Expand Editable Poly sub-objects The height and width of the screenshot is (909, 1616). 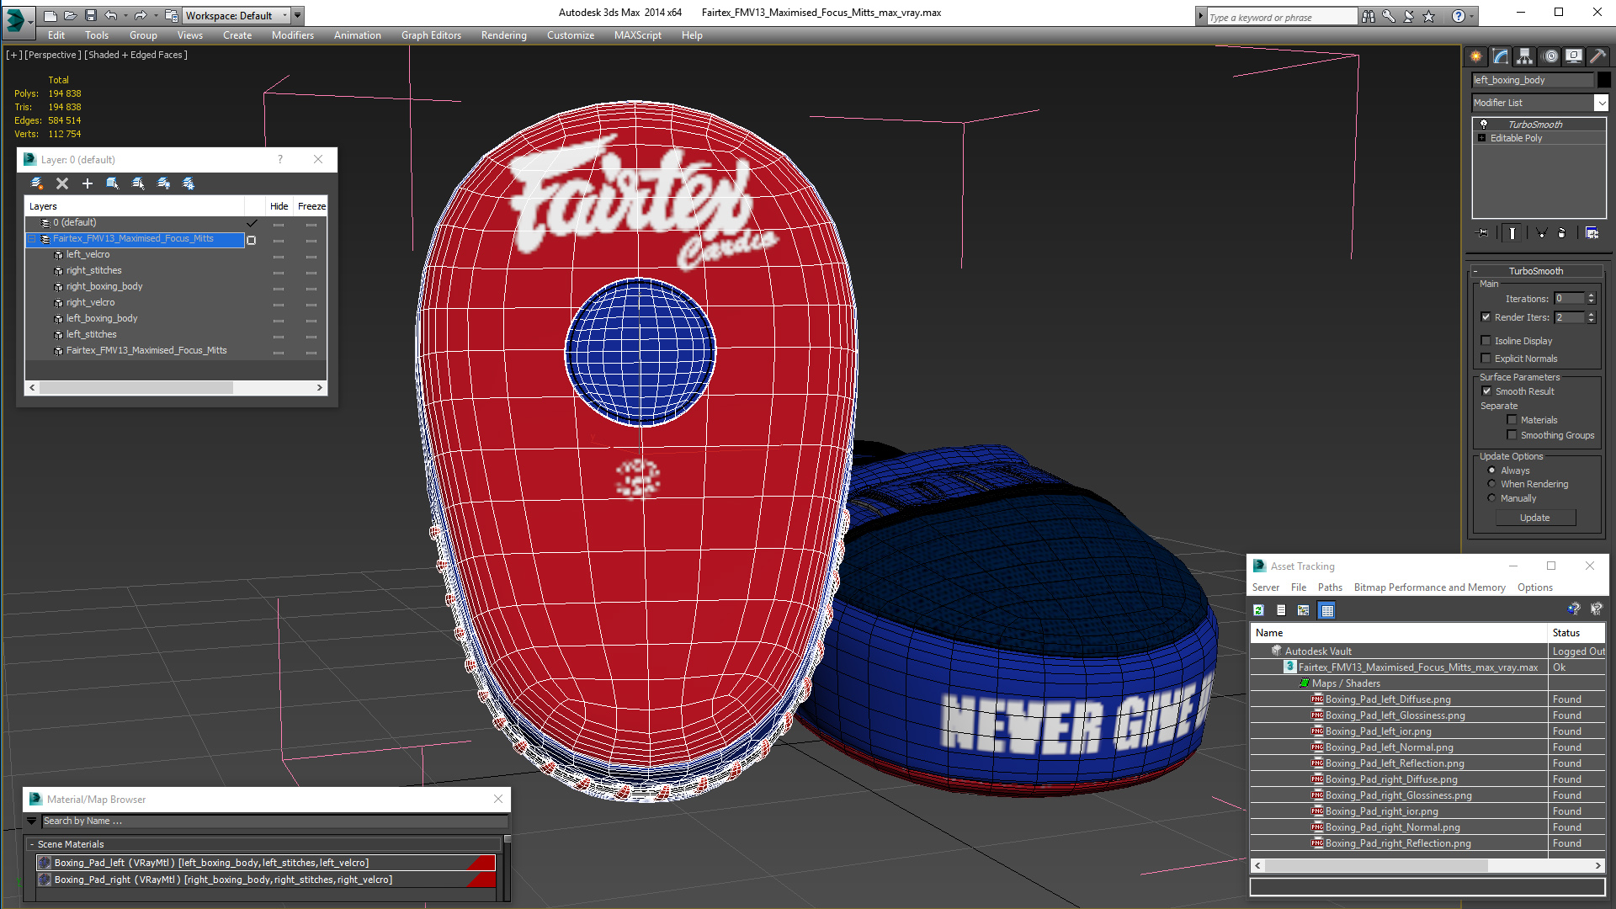(x=1482, y=138)
